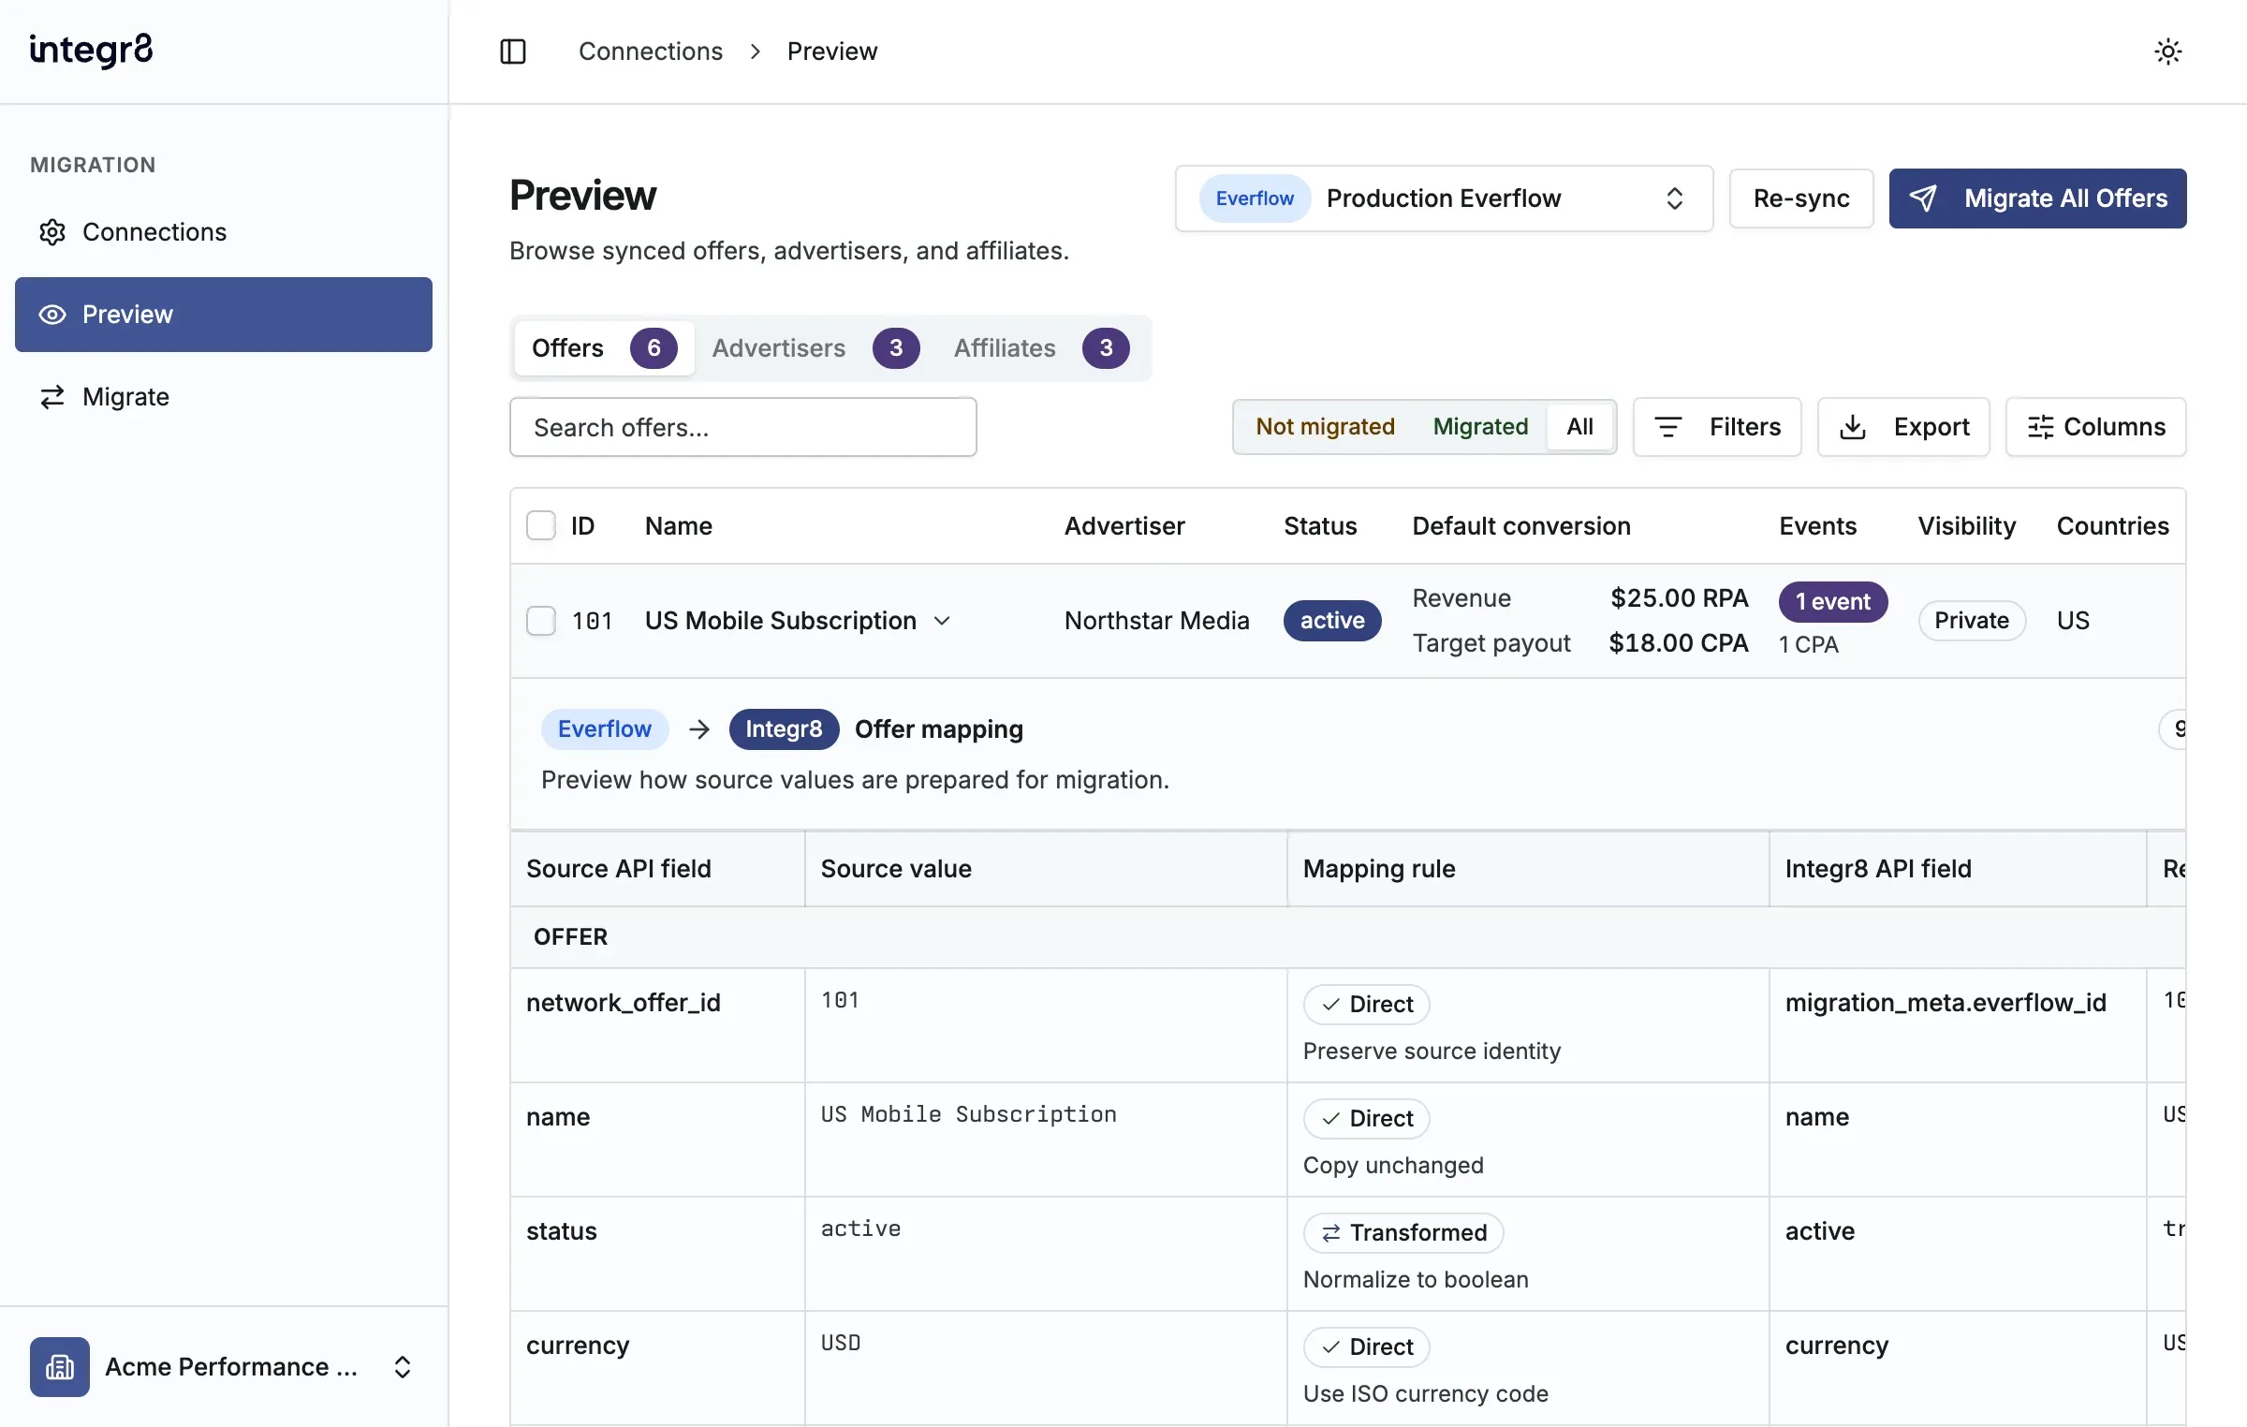Viewport: 2247px width, 1427px height.
Task: Click the Export button
Action: [1903, 427]
